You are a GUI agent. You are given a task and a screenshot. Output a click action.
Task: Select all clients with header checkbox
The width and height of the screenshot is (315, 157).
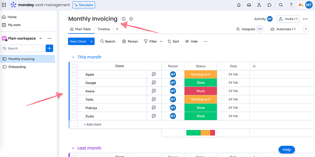(x=74, y=66)
